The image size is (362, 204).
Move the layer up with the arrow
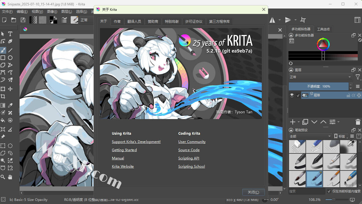[323, 122]
